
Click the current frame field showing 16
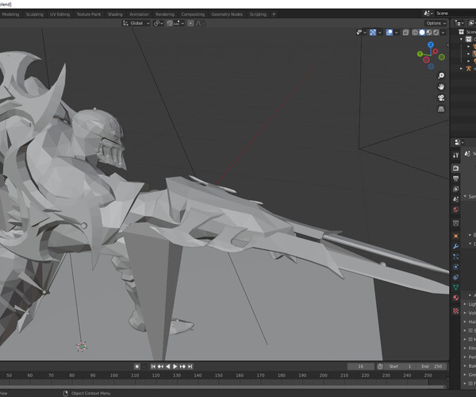tap(361, 366)
